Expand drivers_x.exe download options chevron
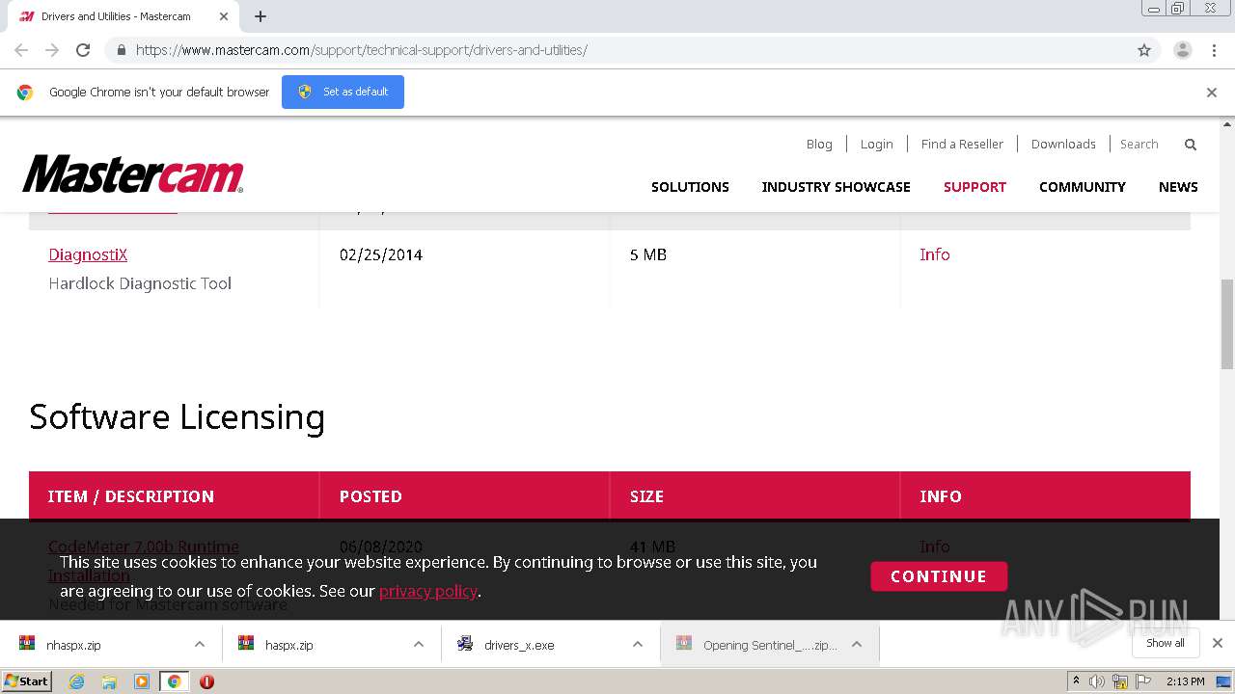The height and width of the screenshot is (694, 1235). pos(638,644)
